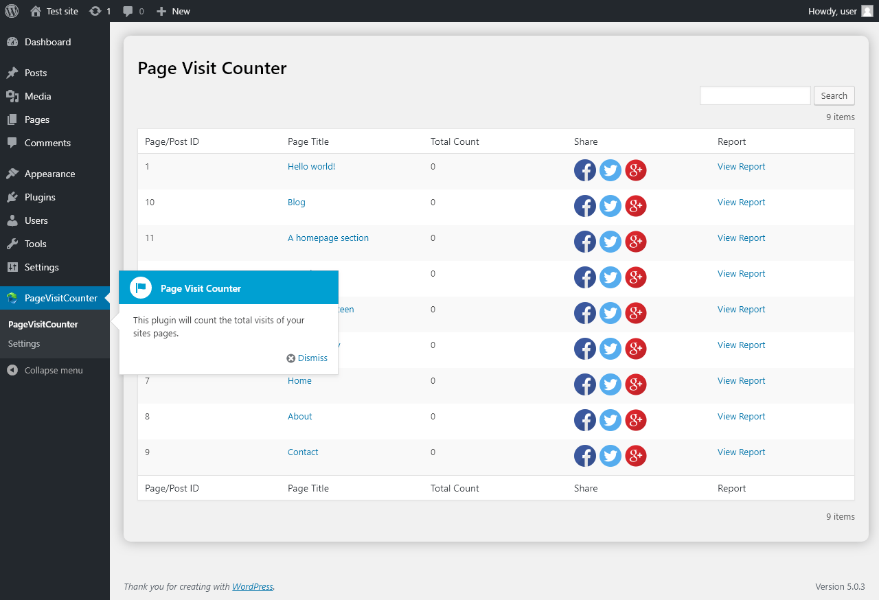Screen dimensions: 879x600
Task: Open Howdy, user account menu
Action: click(x=841, y=11)
